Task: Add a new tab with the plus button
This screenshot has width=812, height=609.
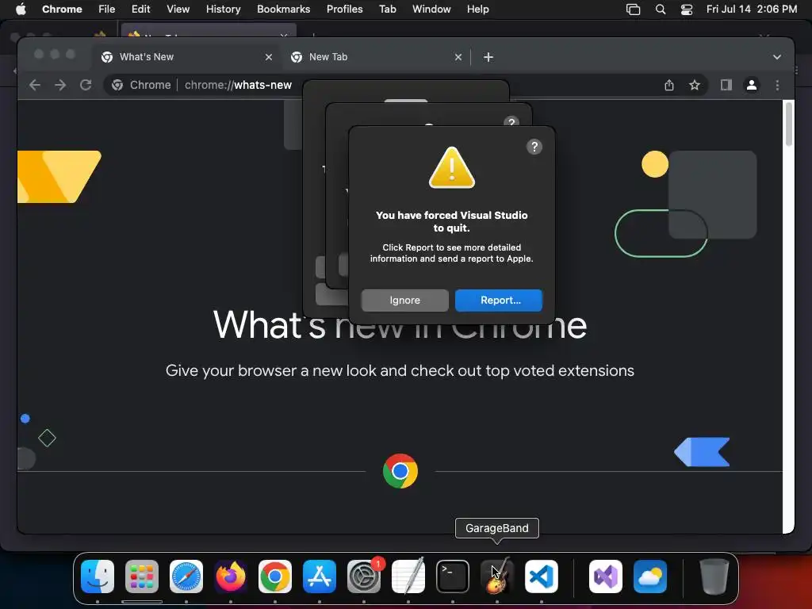Action: tap(488, 57)
